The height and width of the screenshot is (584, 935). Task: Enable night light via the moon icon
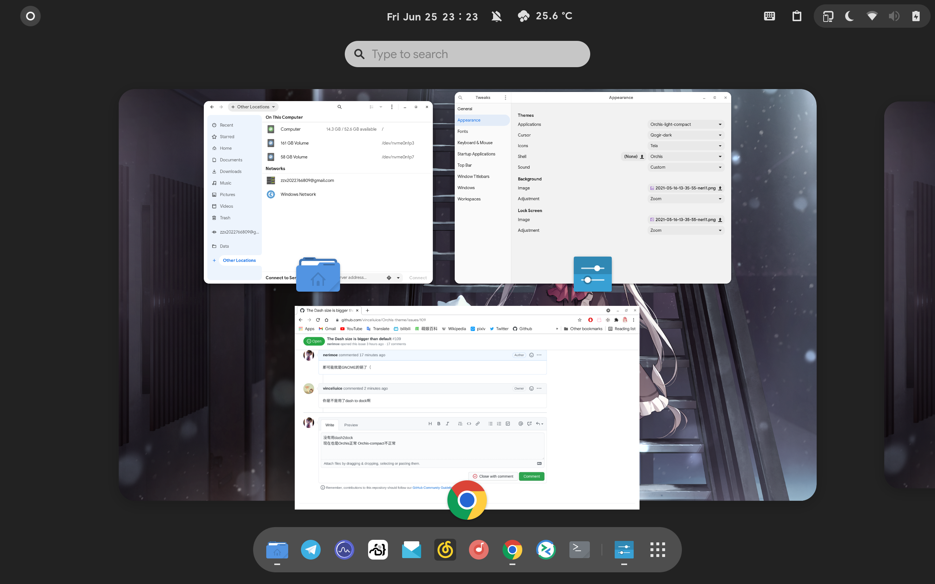pyautogui.click(x=850, y=16)
